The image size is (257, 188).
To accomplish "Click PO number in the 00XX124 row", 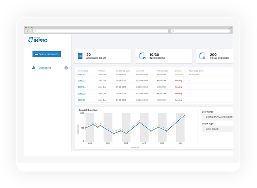I will tap(161, 87).
